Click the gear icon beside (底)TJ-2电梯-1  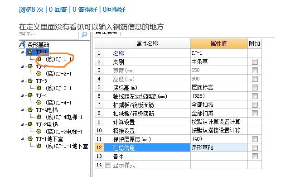(x=39, y=132)
